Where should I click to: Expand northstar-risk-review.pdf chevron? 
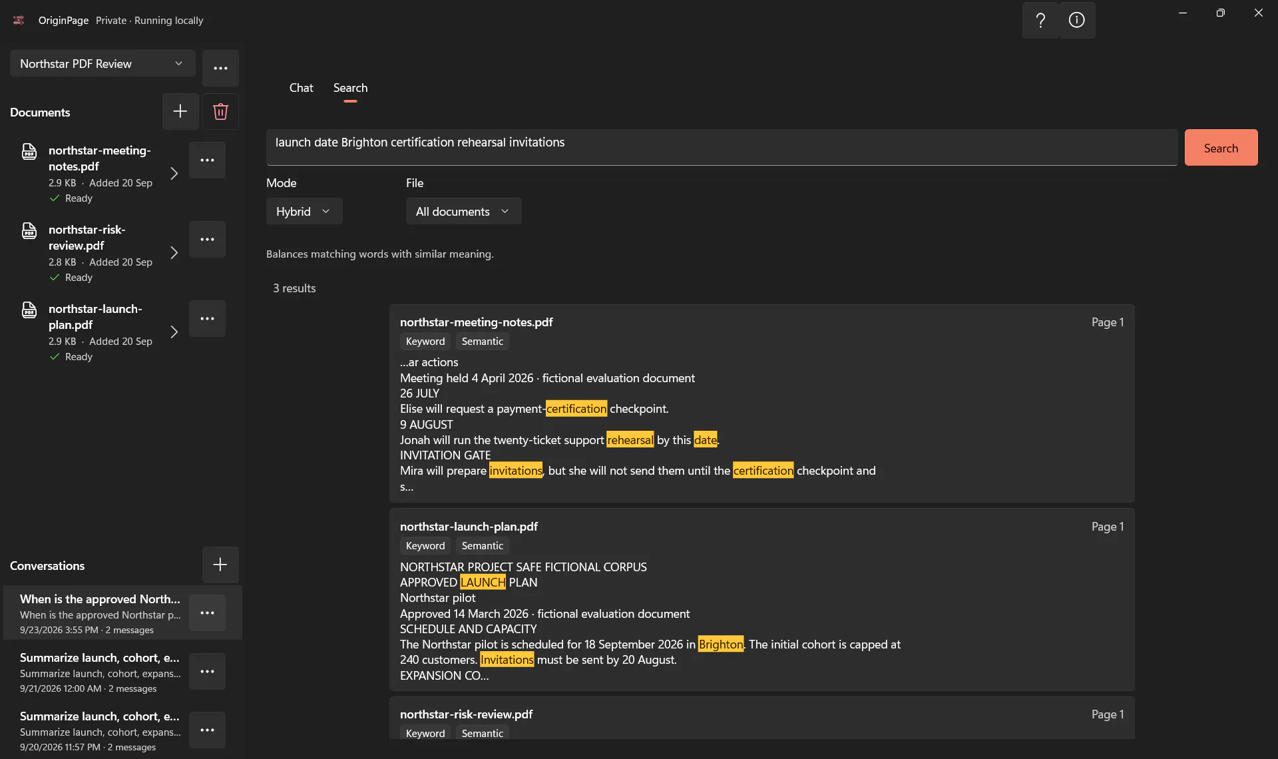coord(174,252)
